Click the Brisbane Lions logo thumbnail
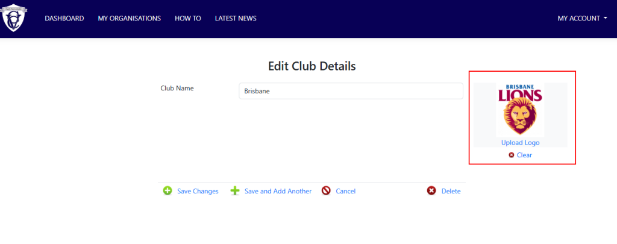617x244 pixels. 520,110
